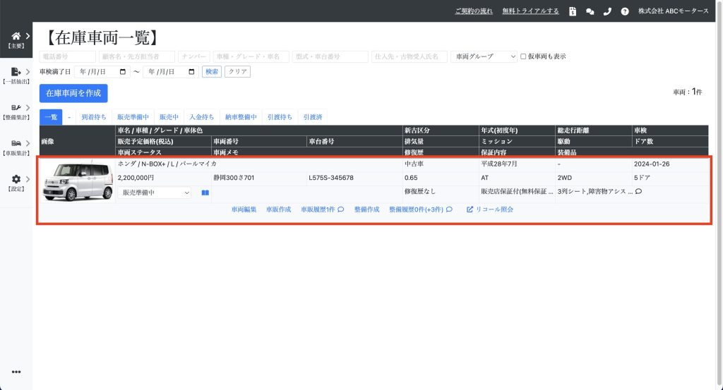Open calendar picker of first 車検満了日 date
723x390 pixels.
pyautogui.click(x=123, y=71)
